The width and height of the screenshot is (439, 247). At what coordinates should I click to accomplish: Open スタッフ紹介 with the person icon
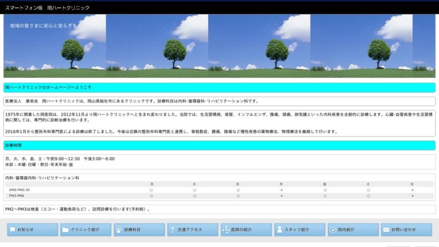click(300, 230)
